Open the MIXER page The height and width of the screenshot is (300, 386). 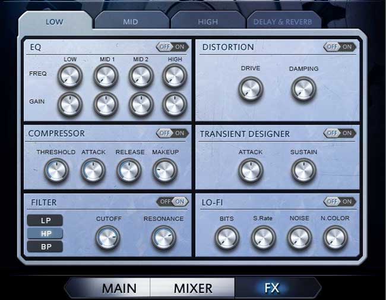[192, 289]
